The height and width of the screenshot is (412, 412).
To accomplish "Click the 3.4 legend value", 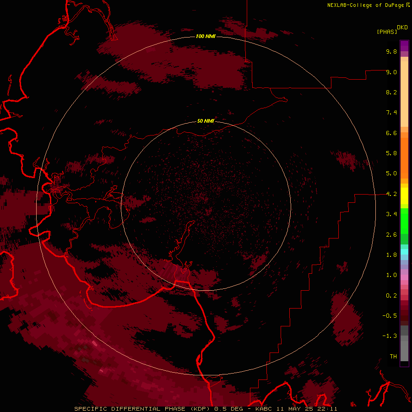I will click(x=391, y=214).
